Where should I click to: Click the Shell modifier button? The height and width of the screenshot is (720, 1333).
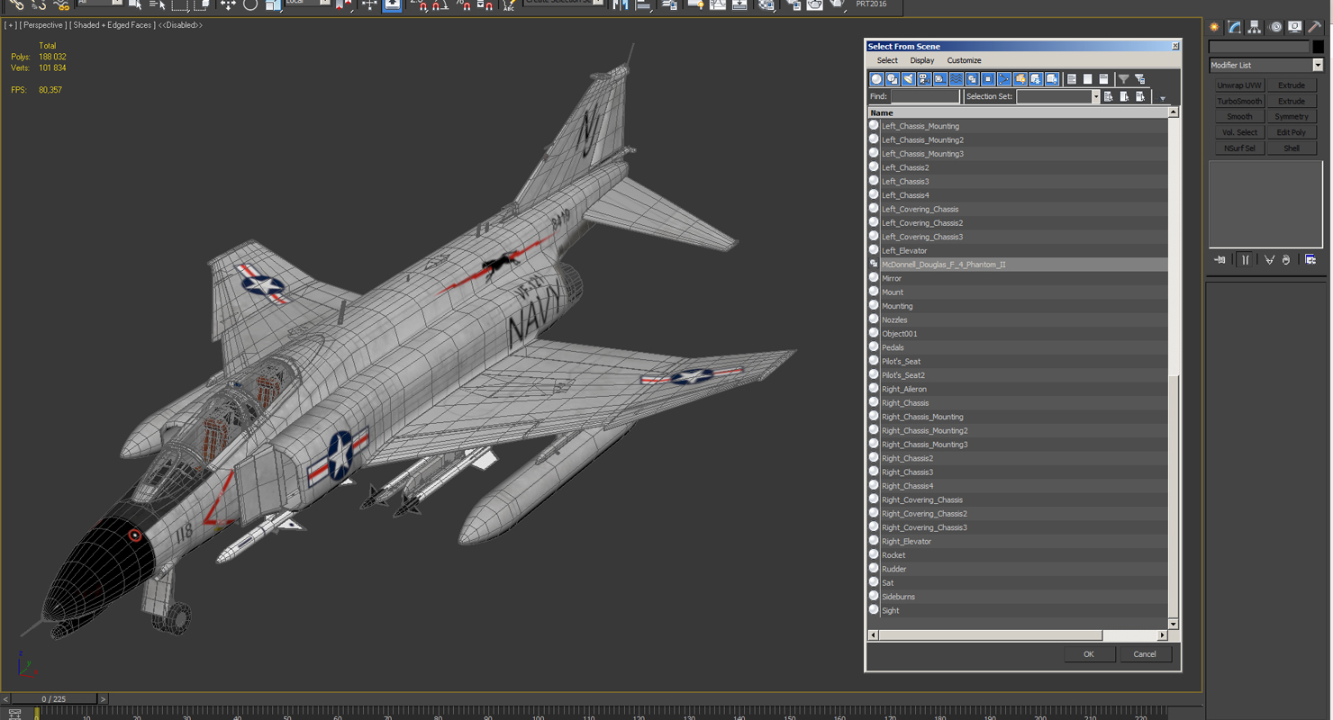1292,148
